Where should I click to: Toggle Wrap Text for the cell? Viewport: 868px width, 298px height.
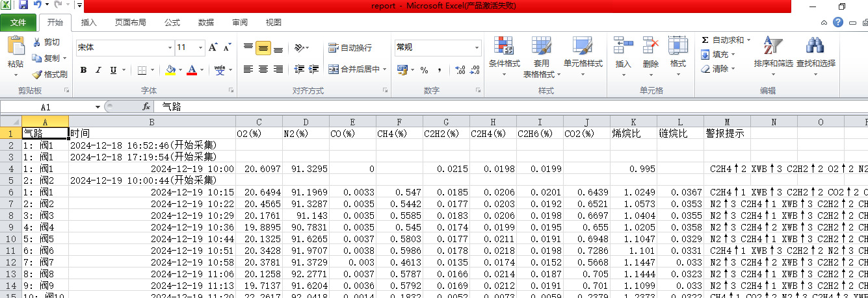(350, 47)
